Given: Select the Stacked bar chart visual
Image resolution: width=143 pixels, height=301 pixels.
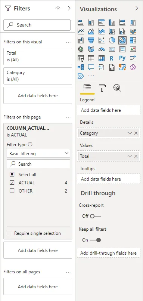Looking at the screenshot, I should [81, 22].
